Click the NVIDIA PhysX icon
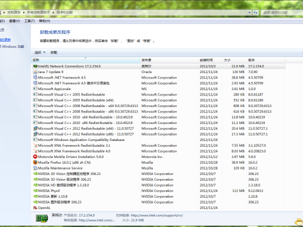The height and width of the screenshot is (227, 303). tap(35, 191)
